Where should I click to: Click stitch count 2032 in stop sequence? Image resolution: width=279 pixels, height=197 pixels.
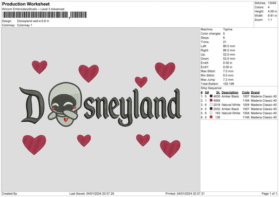217,109
